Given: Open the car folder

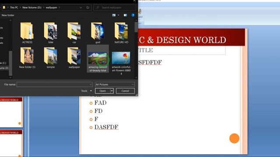Looking at the screenshot, I should click(74, 33).
